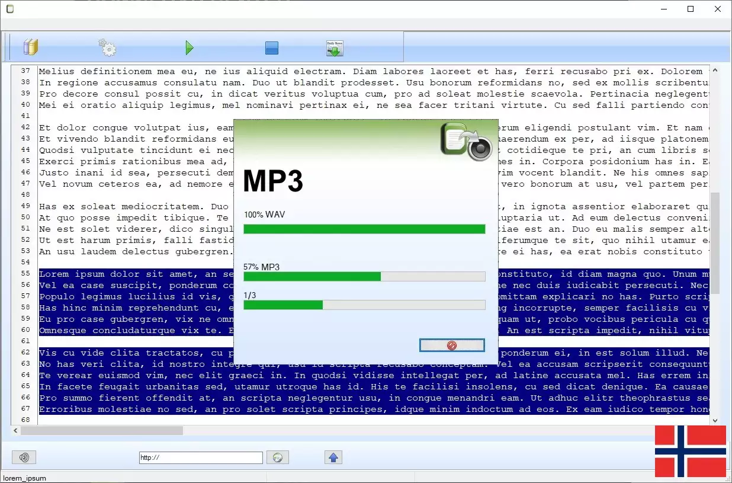Click the document-to-audio icon in dialog

pyautogui.click(x=466, y=142)
